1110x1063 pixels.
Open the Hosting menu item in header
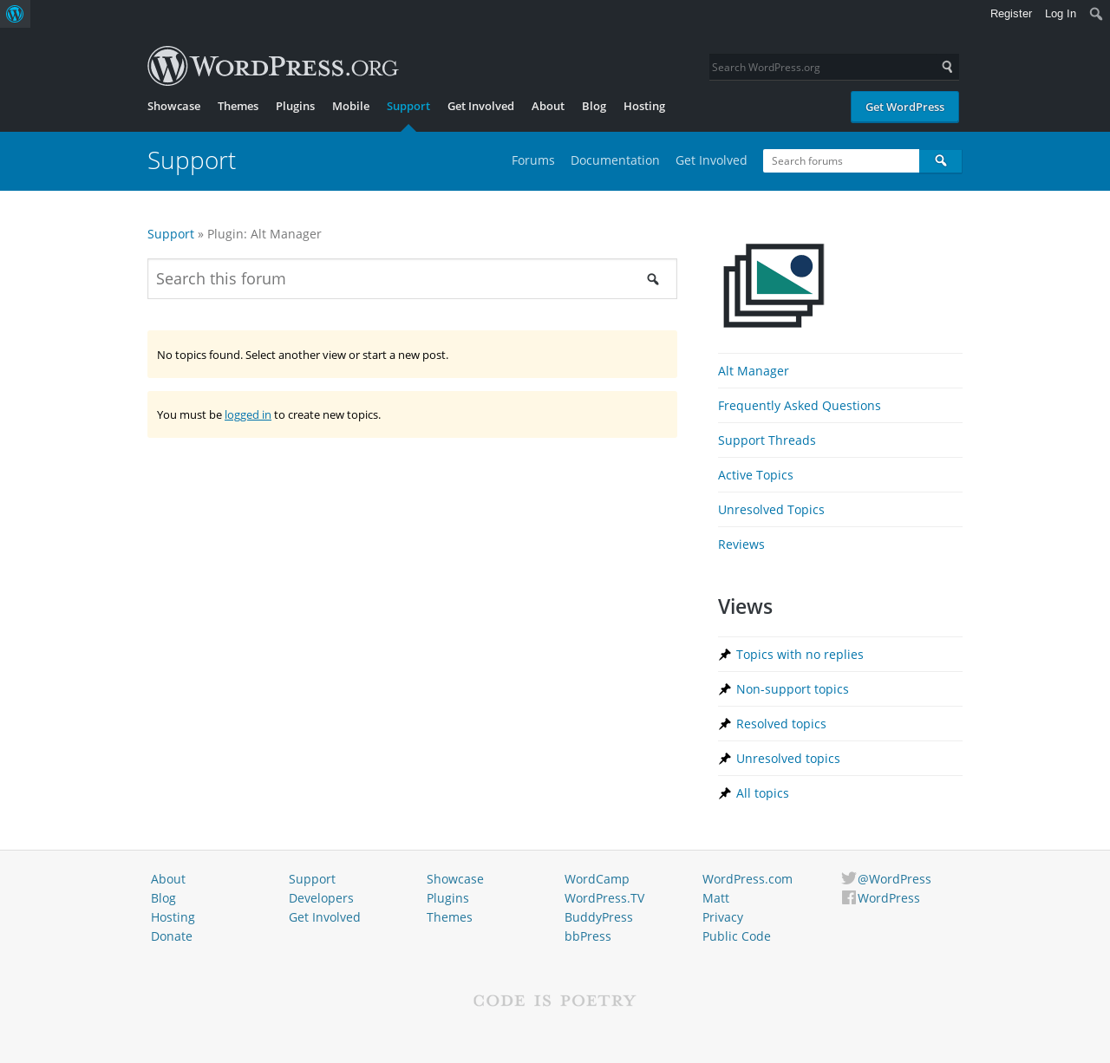tap(644, 106)
